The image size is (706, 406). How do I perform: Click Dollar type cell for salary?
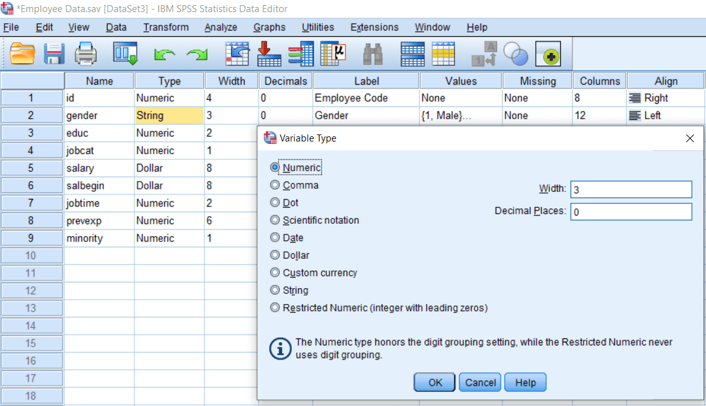[169, 168]
